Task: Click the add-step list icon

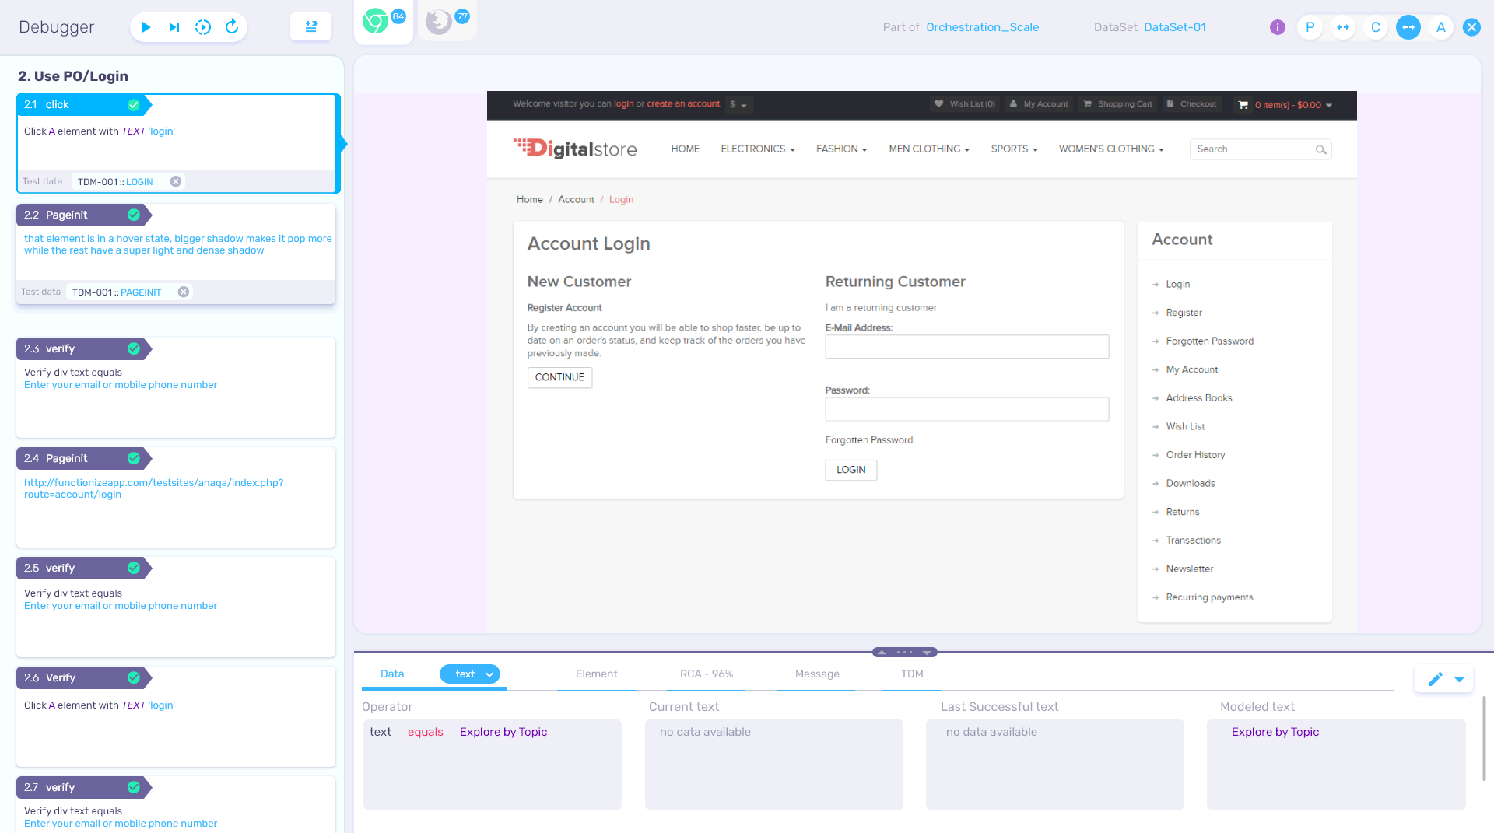Action: point(311,27)
